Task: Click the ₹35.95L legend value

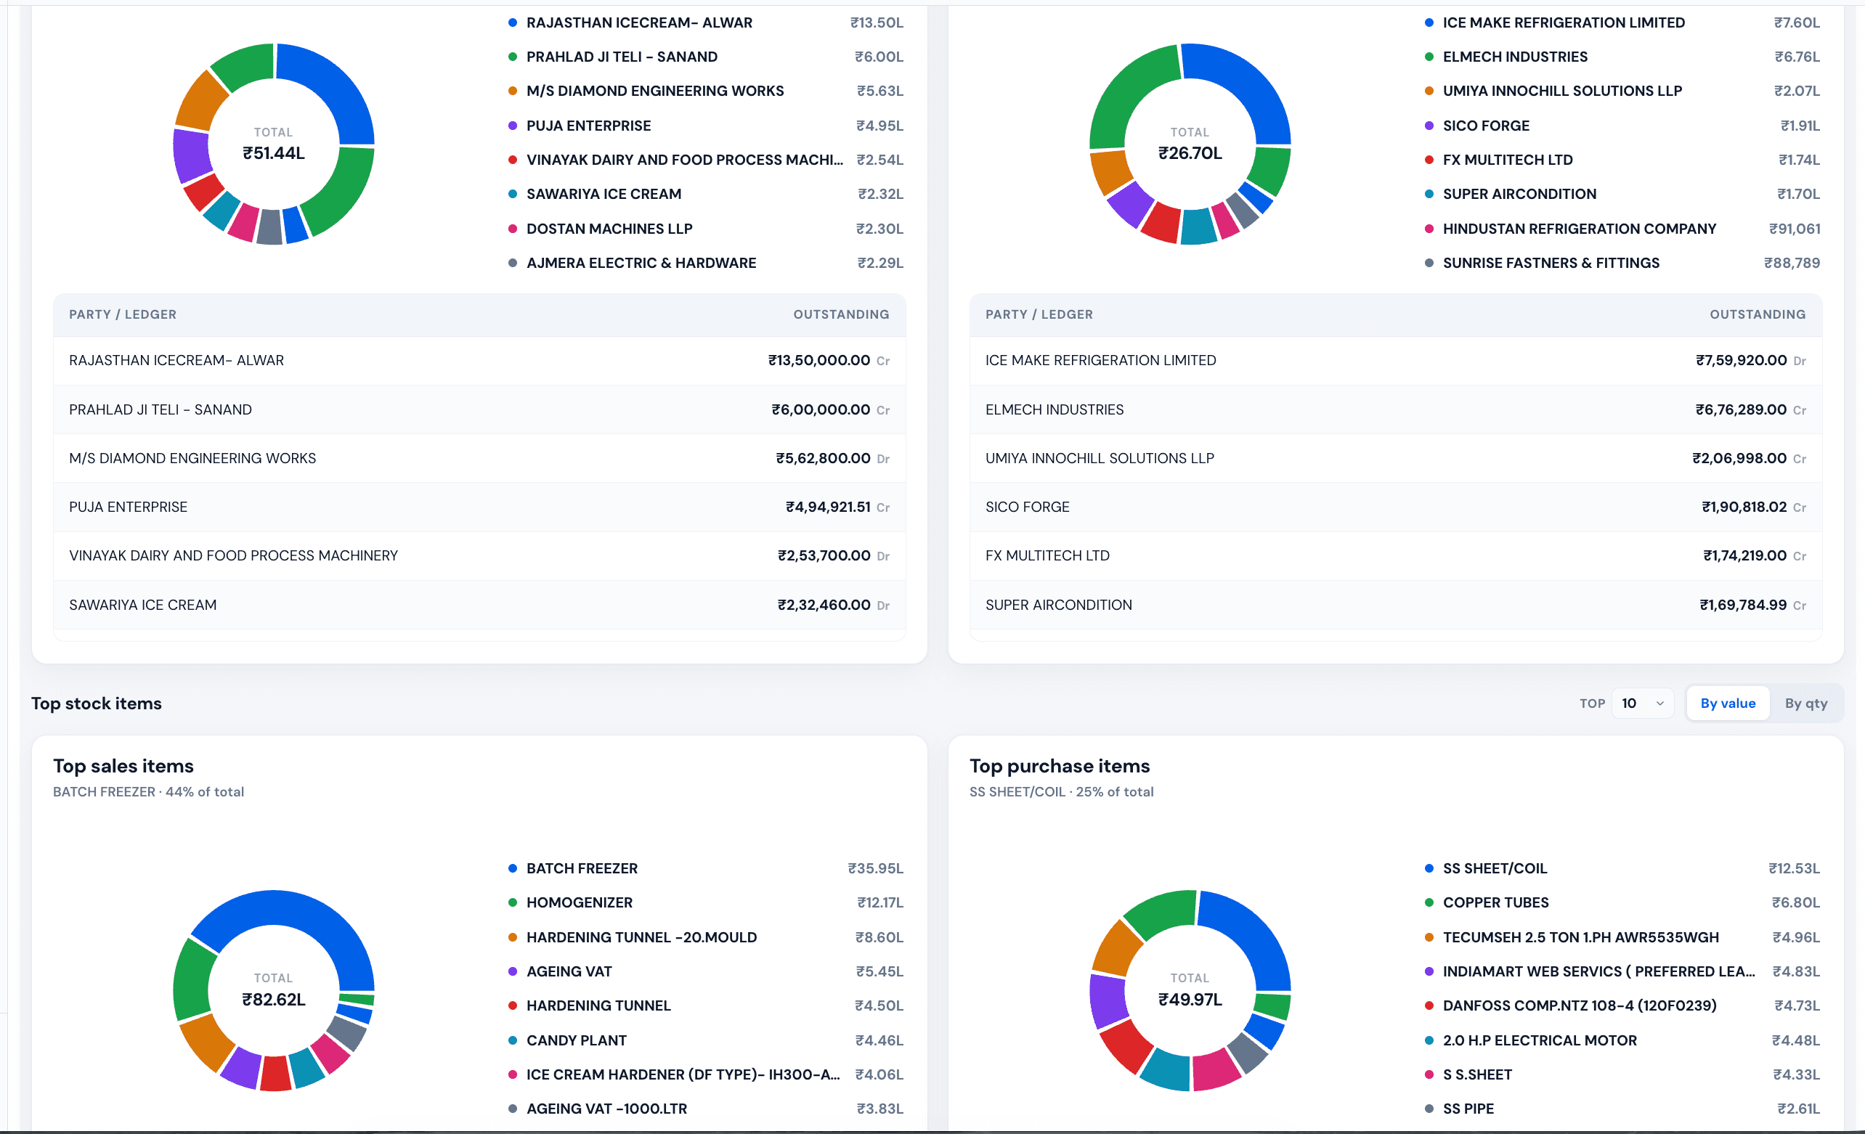Action: [876, 868]
